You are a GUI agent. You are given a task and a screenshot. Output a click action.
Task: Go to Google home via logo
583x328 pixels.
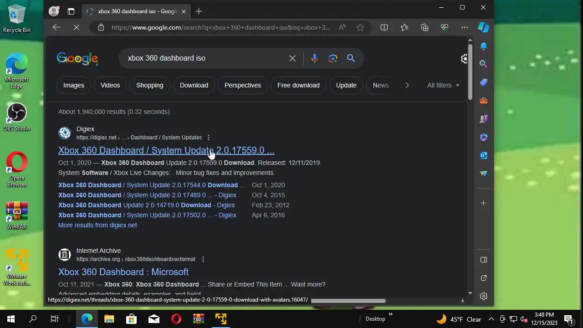point(77,58)
